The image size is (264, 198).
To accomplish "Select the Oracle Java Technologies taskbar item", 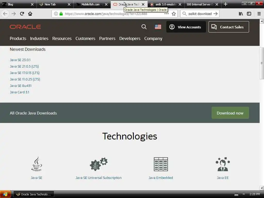I will point(34,194).
